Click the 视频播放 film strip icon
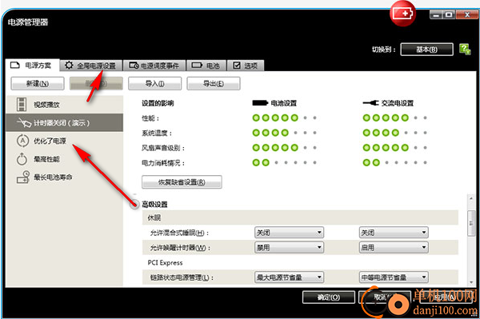Image resolution: width=480 pixels, height=319 pixels. point(22,104)
